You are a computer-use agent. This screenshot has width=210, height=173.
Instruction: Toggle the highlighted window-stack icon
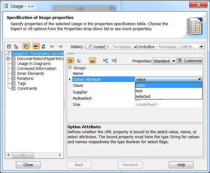[x=26, y=47]
